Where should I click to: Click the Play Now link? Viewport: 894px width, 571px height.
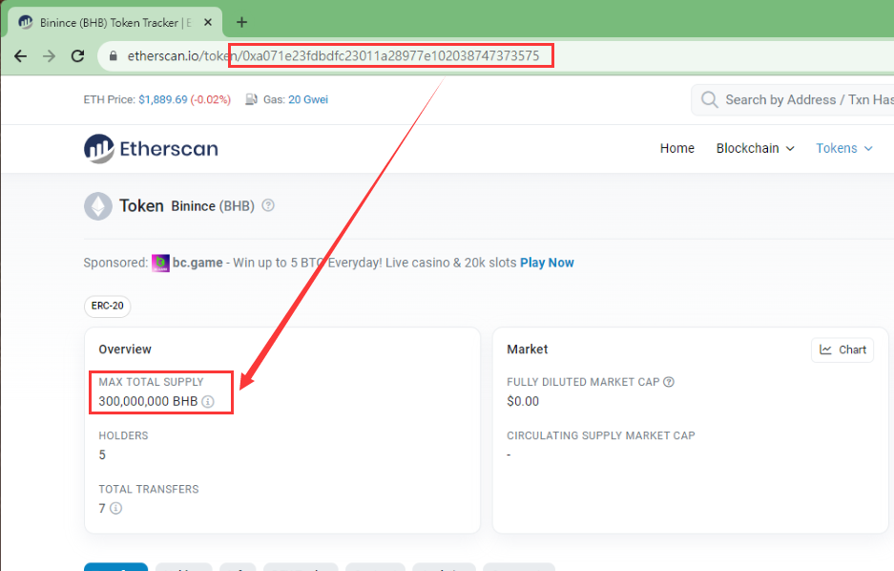[547, 263]
